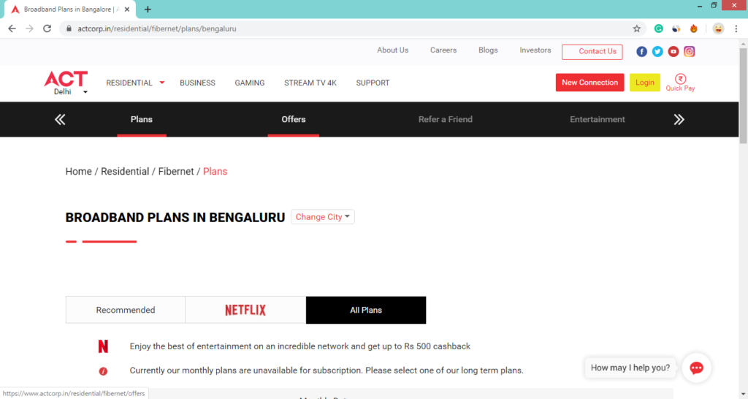Click the multicolor circle extension icon

676,28
